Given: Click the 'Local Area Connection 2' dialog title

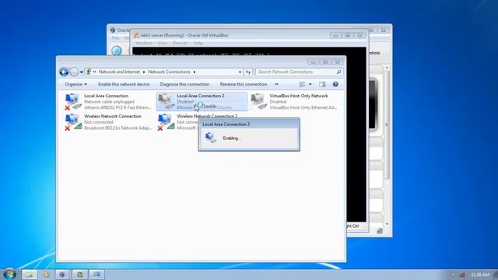Looking at the screenshot, I should [x=226, y=124].
